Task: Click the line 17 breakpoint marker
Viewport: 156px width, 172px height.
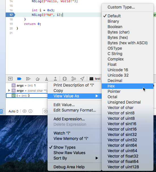Action: [10, 15]
